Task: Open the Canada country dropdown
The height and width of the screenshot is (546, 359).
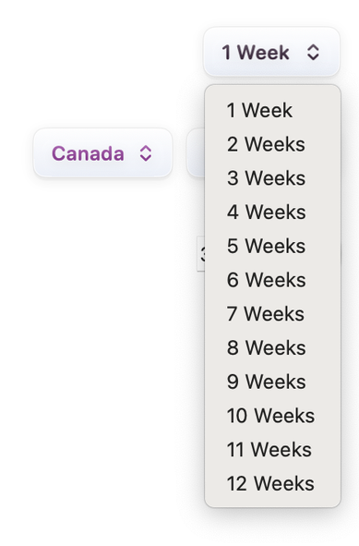Action: (x=103, y=152)
